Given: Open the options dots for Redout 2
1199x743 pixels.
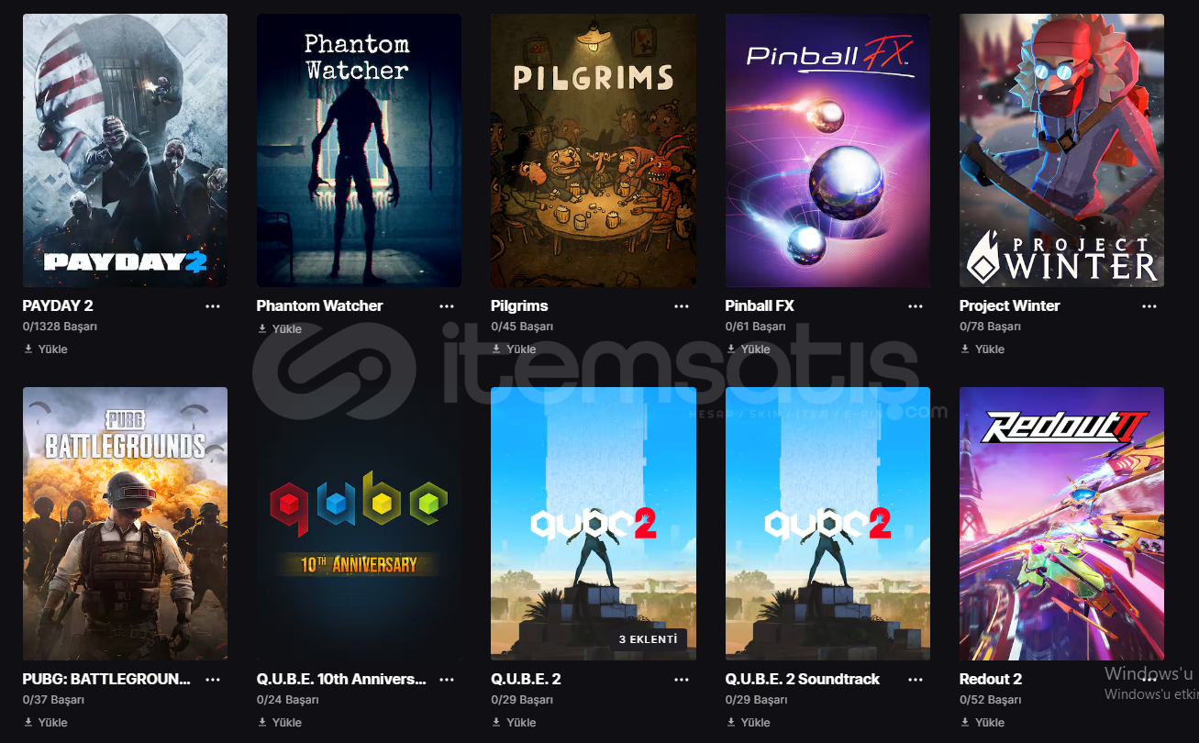Looking at the screenshot, I should click(1149, 680).
